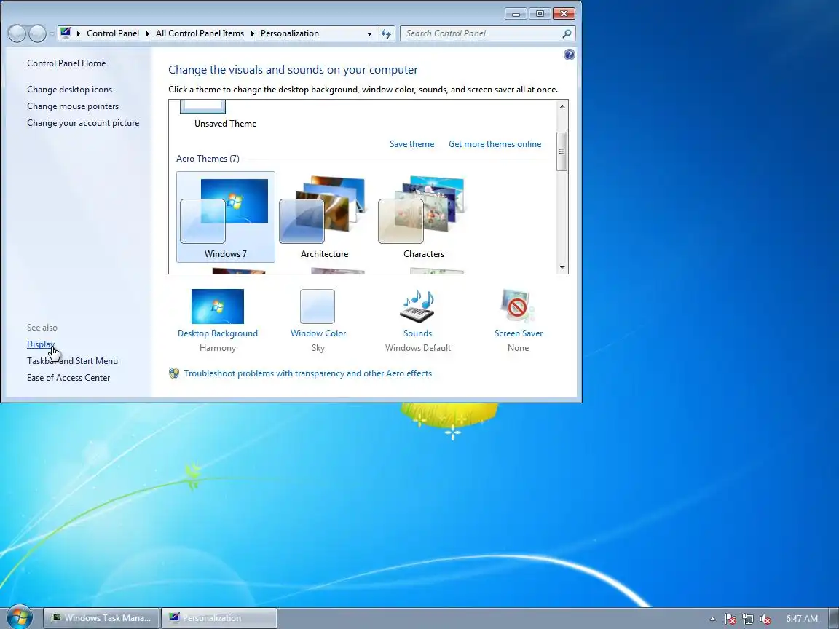Click the Sky label under Window Color
The height and width of the screenshot is (629, 839).
click(x=318, y=348)
